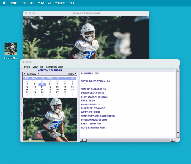Viewport: 191px width, 164px height.
Task: Click the vertical splitter handle between panes
Action: coord(79,105)
